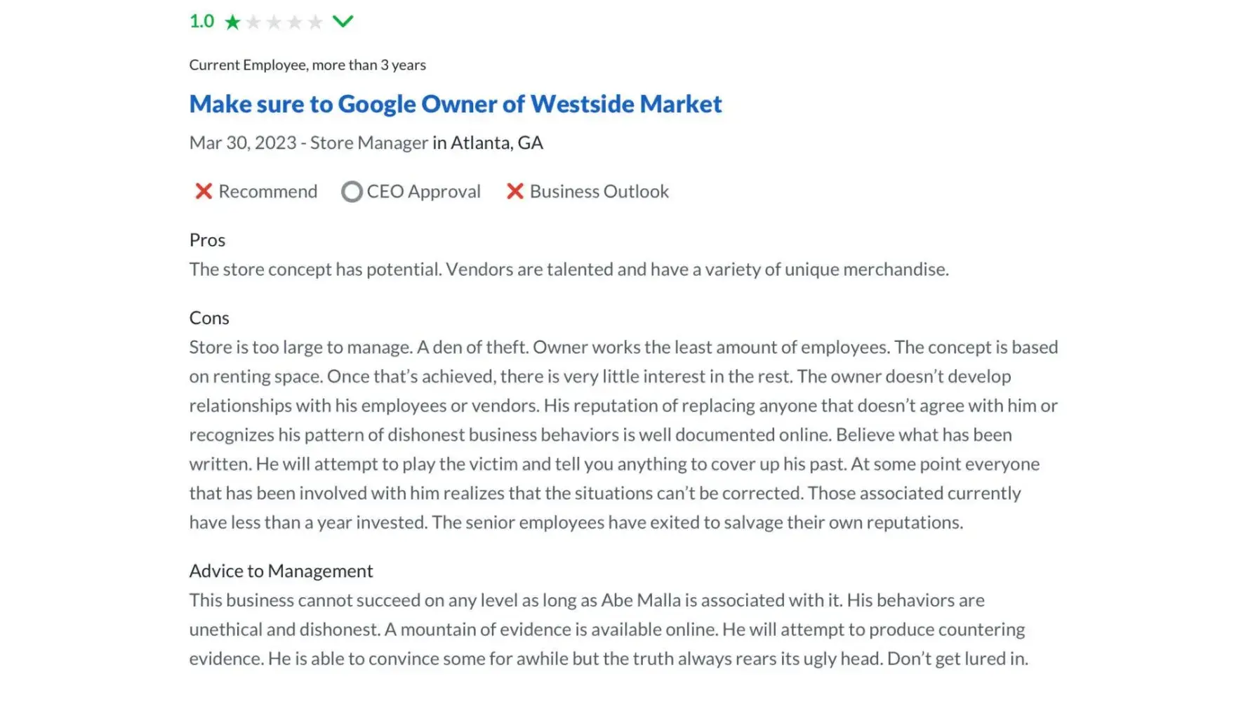Click the fifth gray rating star
1248x702 pixels.
pos(316,22)
